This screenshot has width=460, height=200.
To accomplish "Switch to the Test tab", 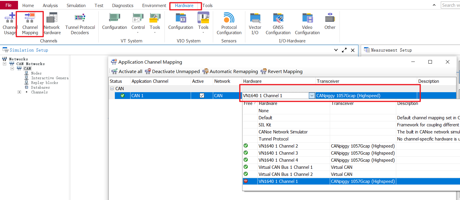I will [99, 5].
